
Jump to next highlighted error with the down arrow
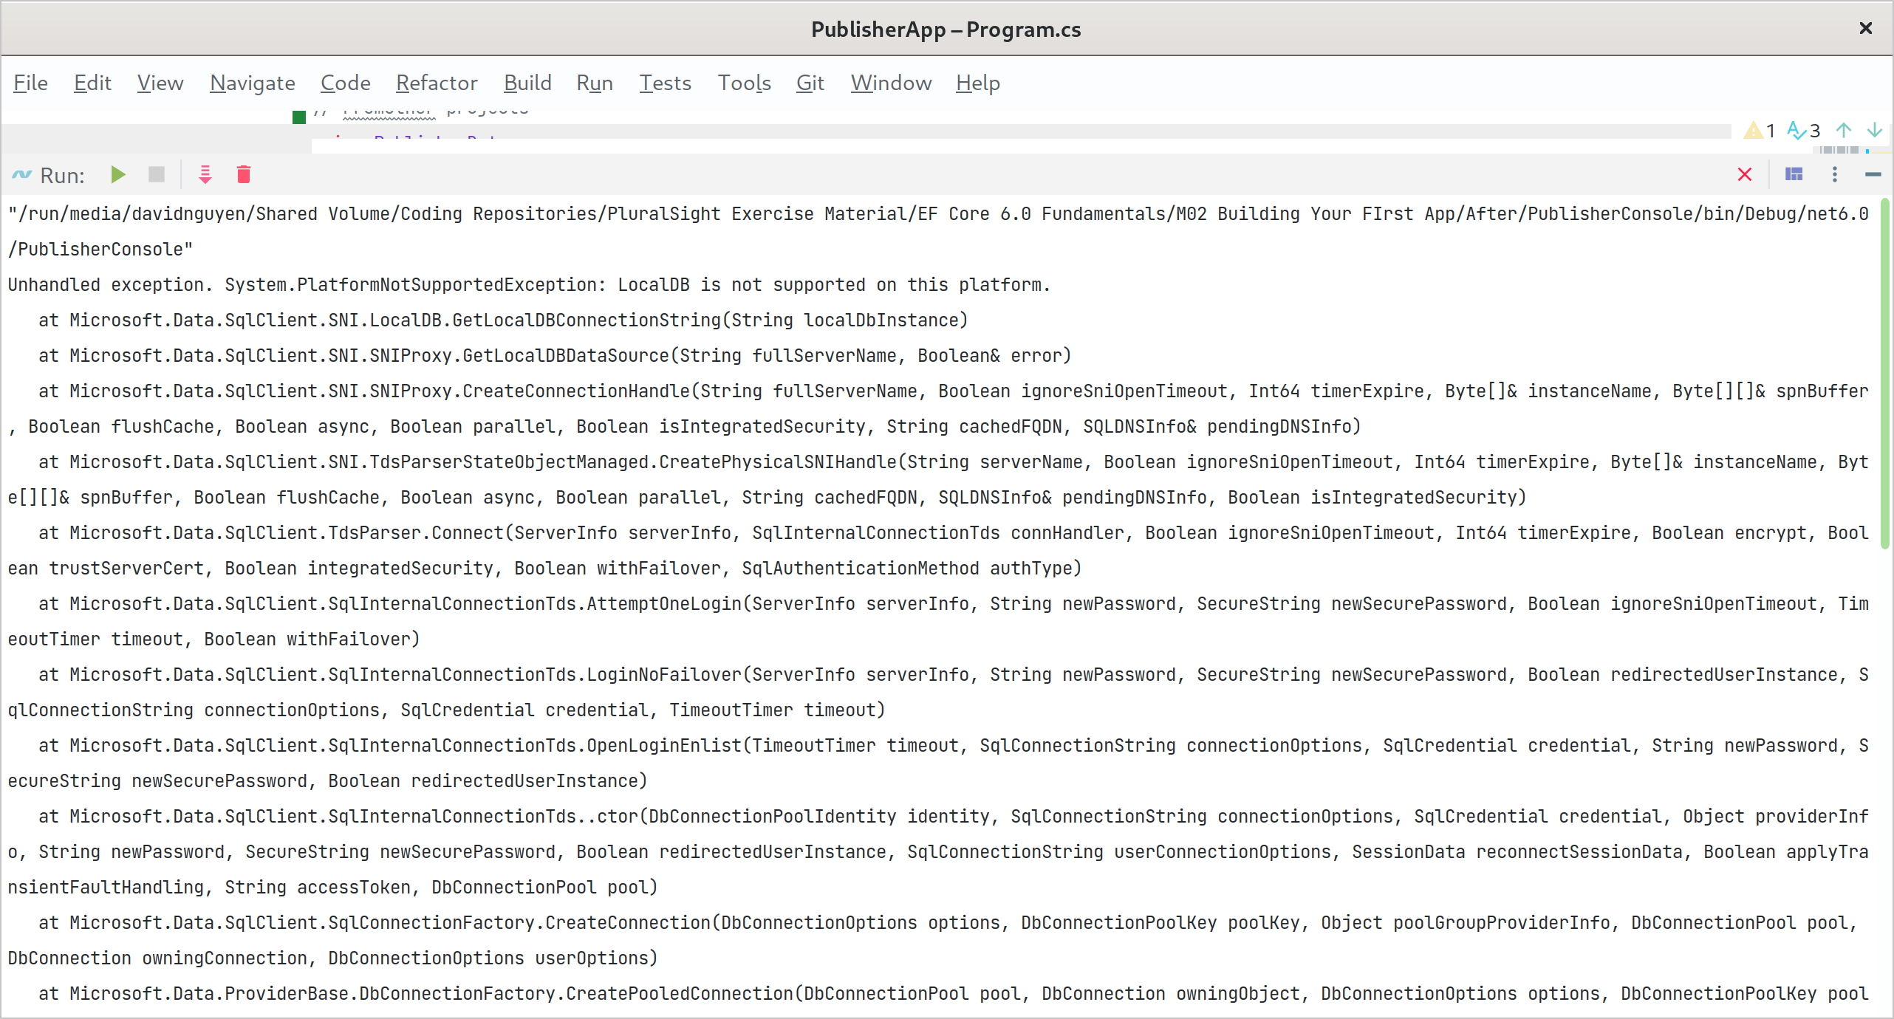[x=1875, y=131]
